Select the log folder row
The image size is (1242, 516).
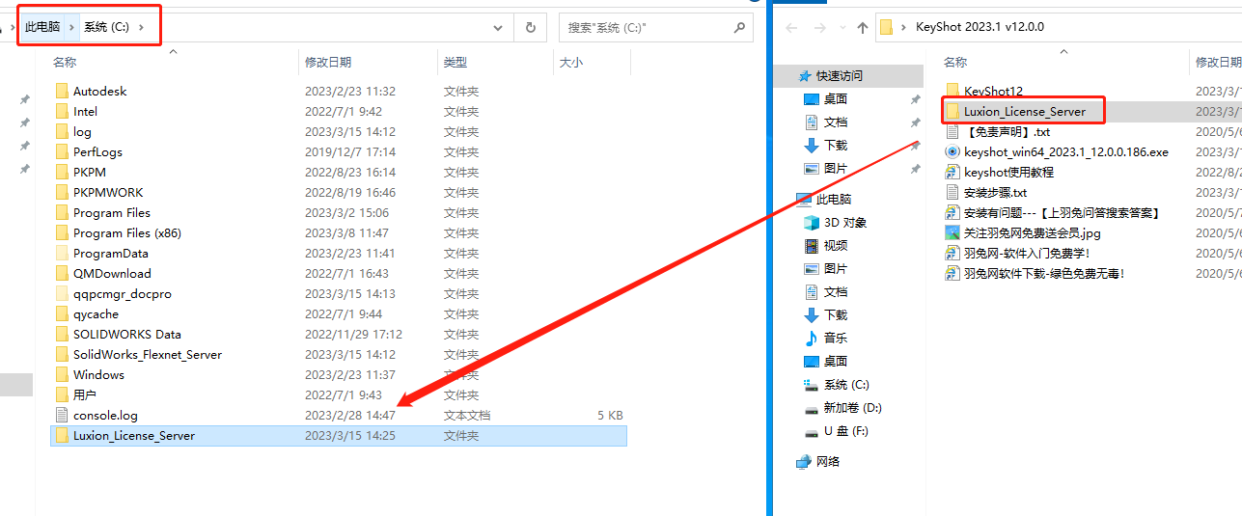tap(338, 131)
